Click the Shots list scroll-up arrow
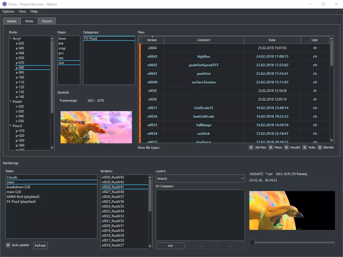The image size is (343, 257). (x=52, y=38)
